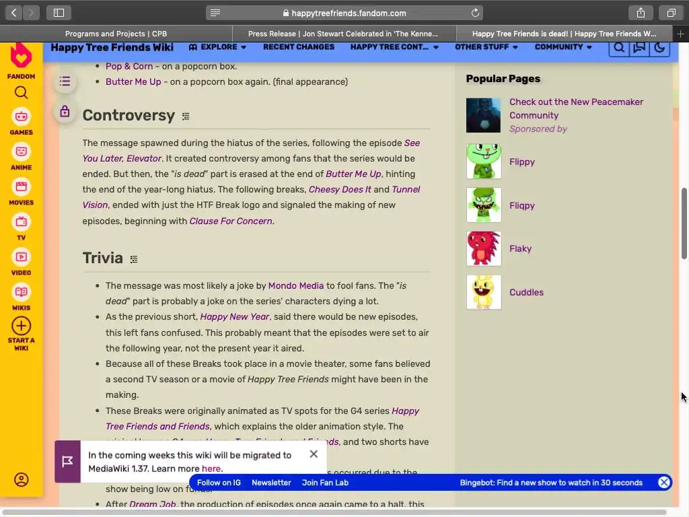Open the Movies section icon
This screenshot has width=689, height=517.
[x=21, y=187]
